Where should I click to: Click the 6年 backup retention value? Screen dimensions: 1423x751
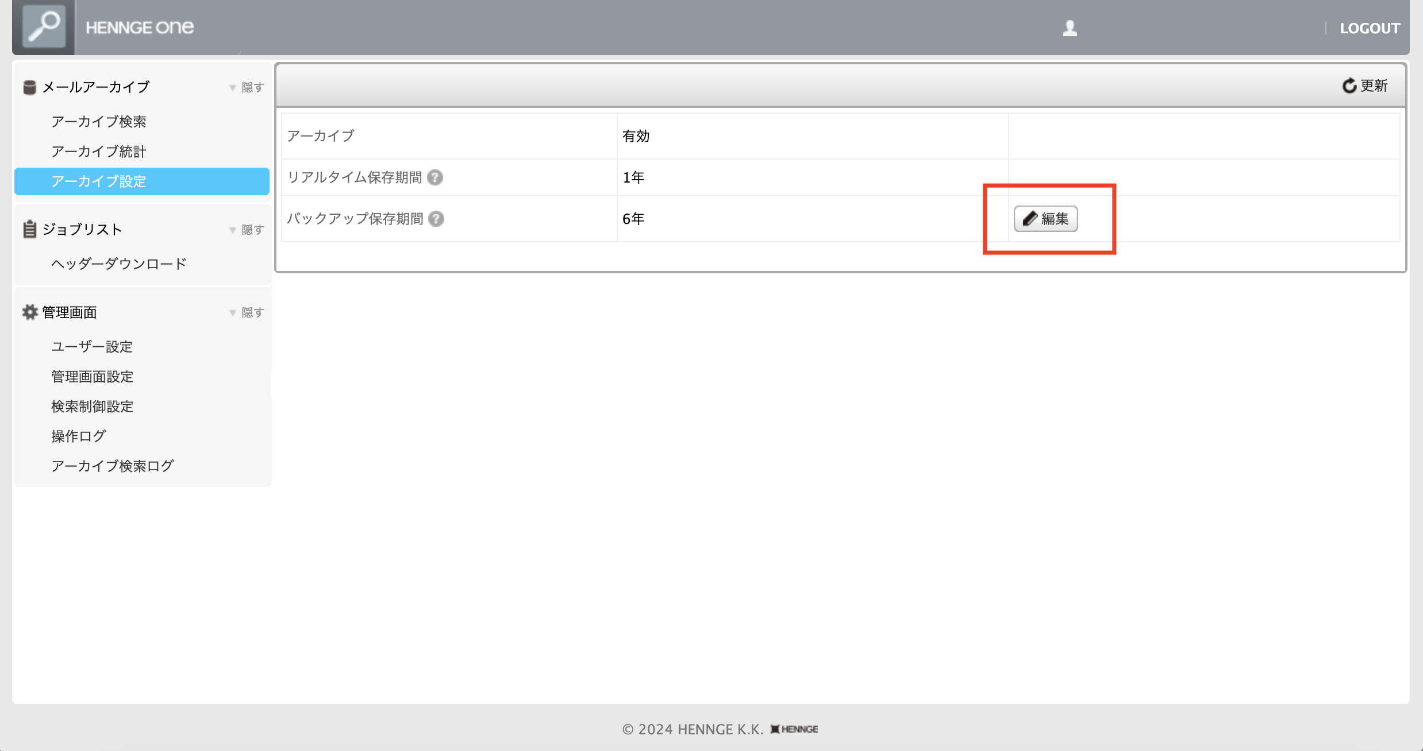click(633, 219)
